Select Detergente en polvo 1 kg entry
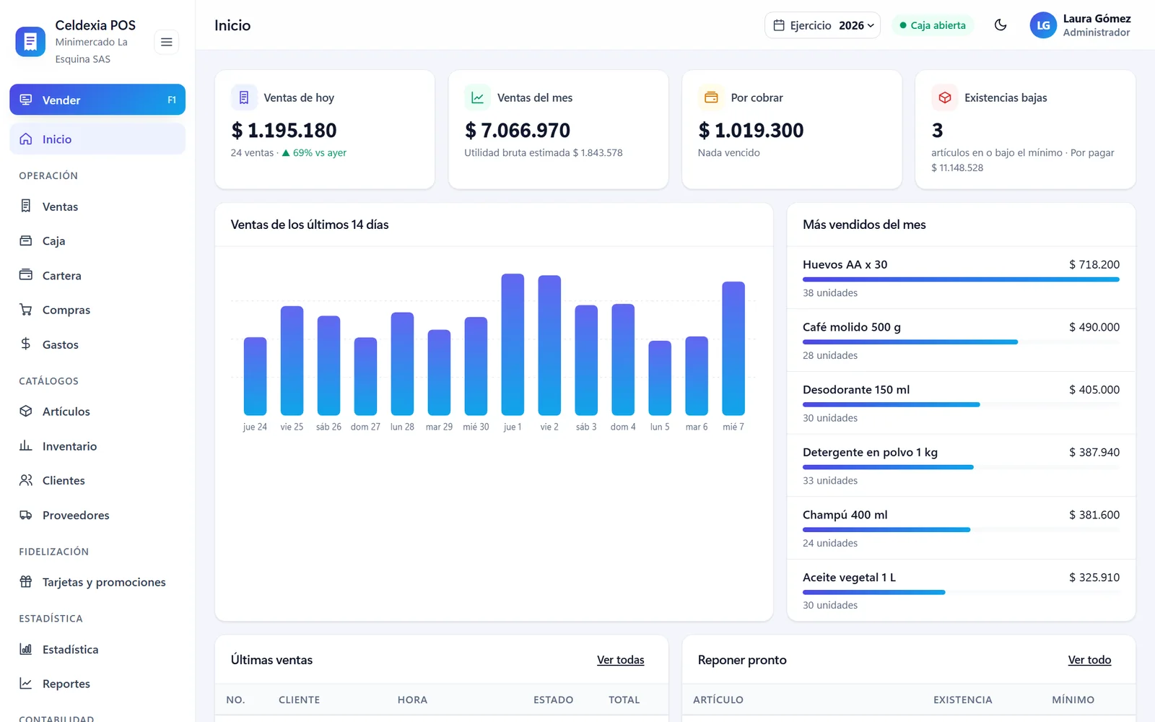 pyautogui.click(x=961, y=466)
